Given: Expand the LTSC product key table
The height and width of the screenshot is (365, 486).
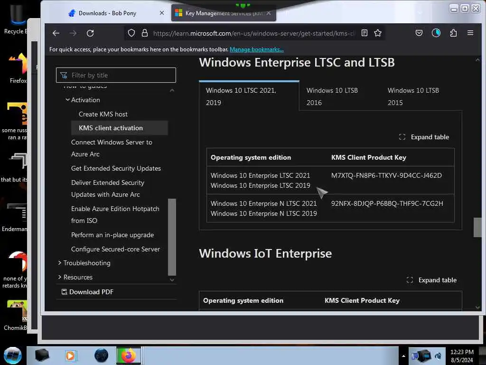Looking at the screenshot, I should click(x=424, y=137).
